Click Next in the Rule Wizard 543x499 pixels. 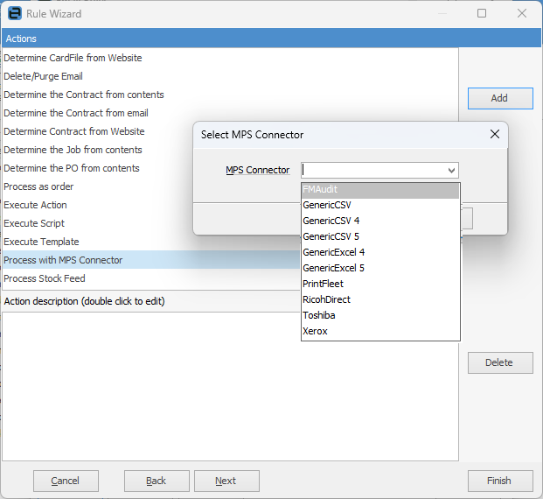pyautogui.click(x=226, y=481)
